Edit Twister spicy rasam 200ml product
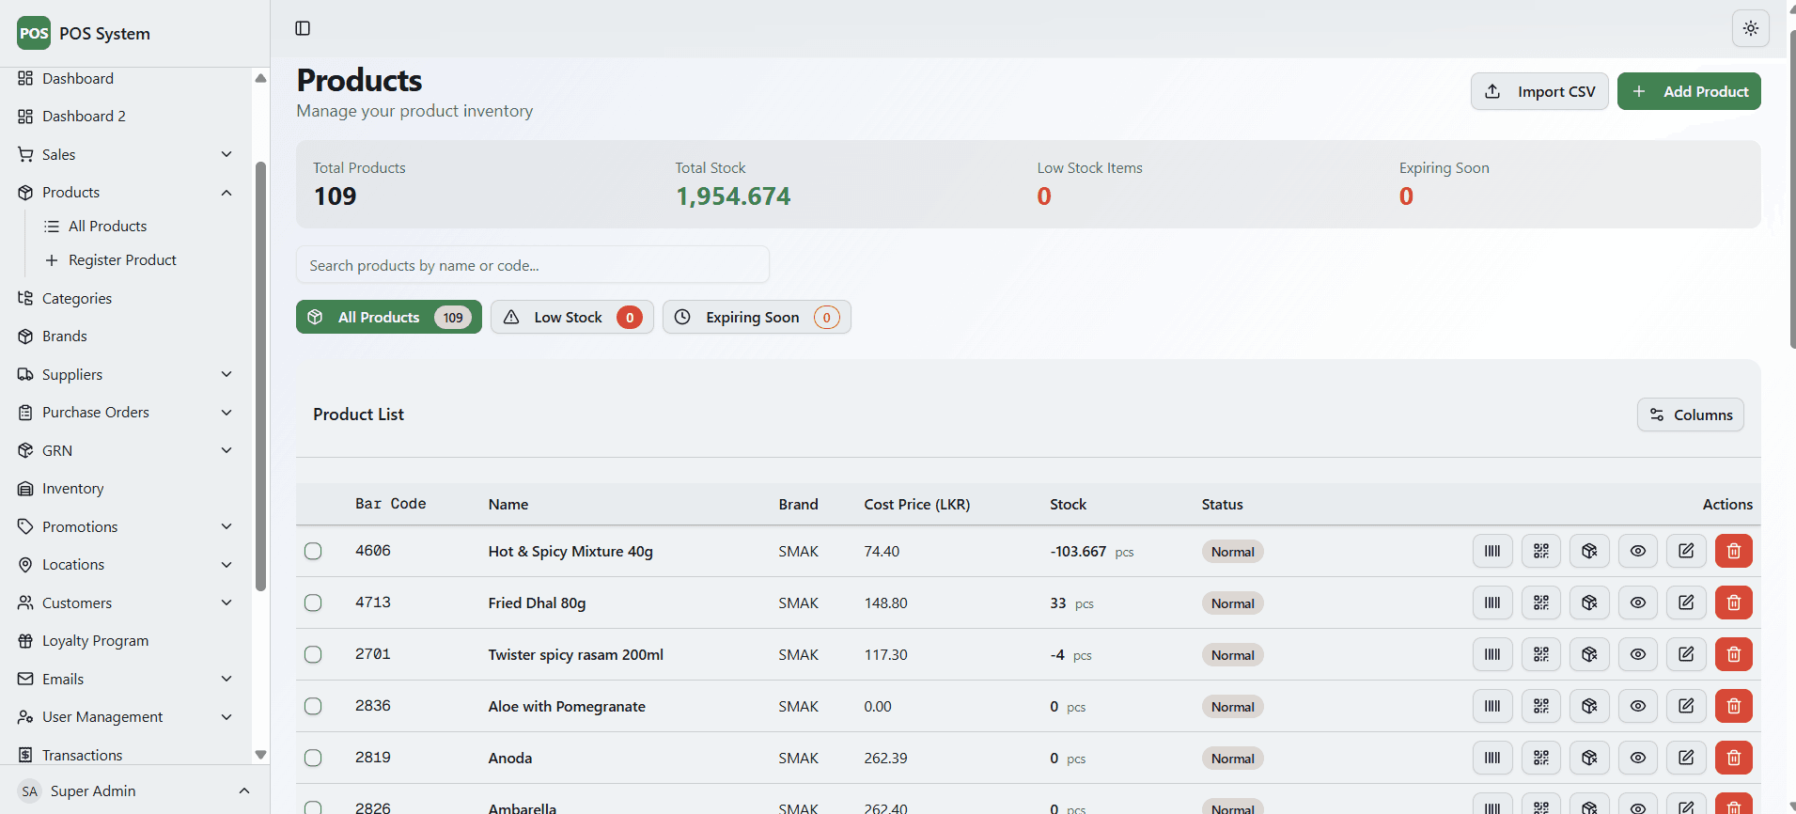Viewport: 1796px width, 814px height. [x=1686, y=654]
